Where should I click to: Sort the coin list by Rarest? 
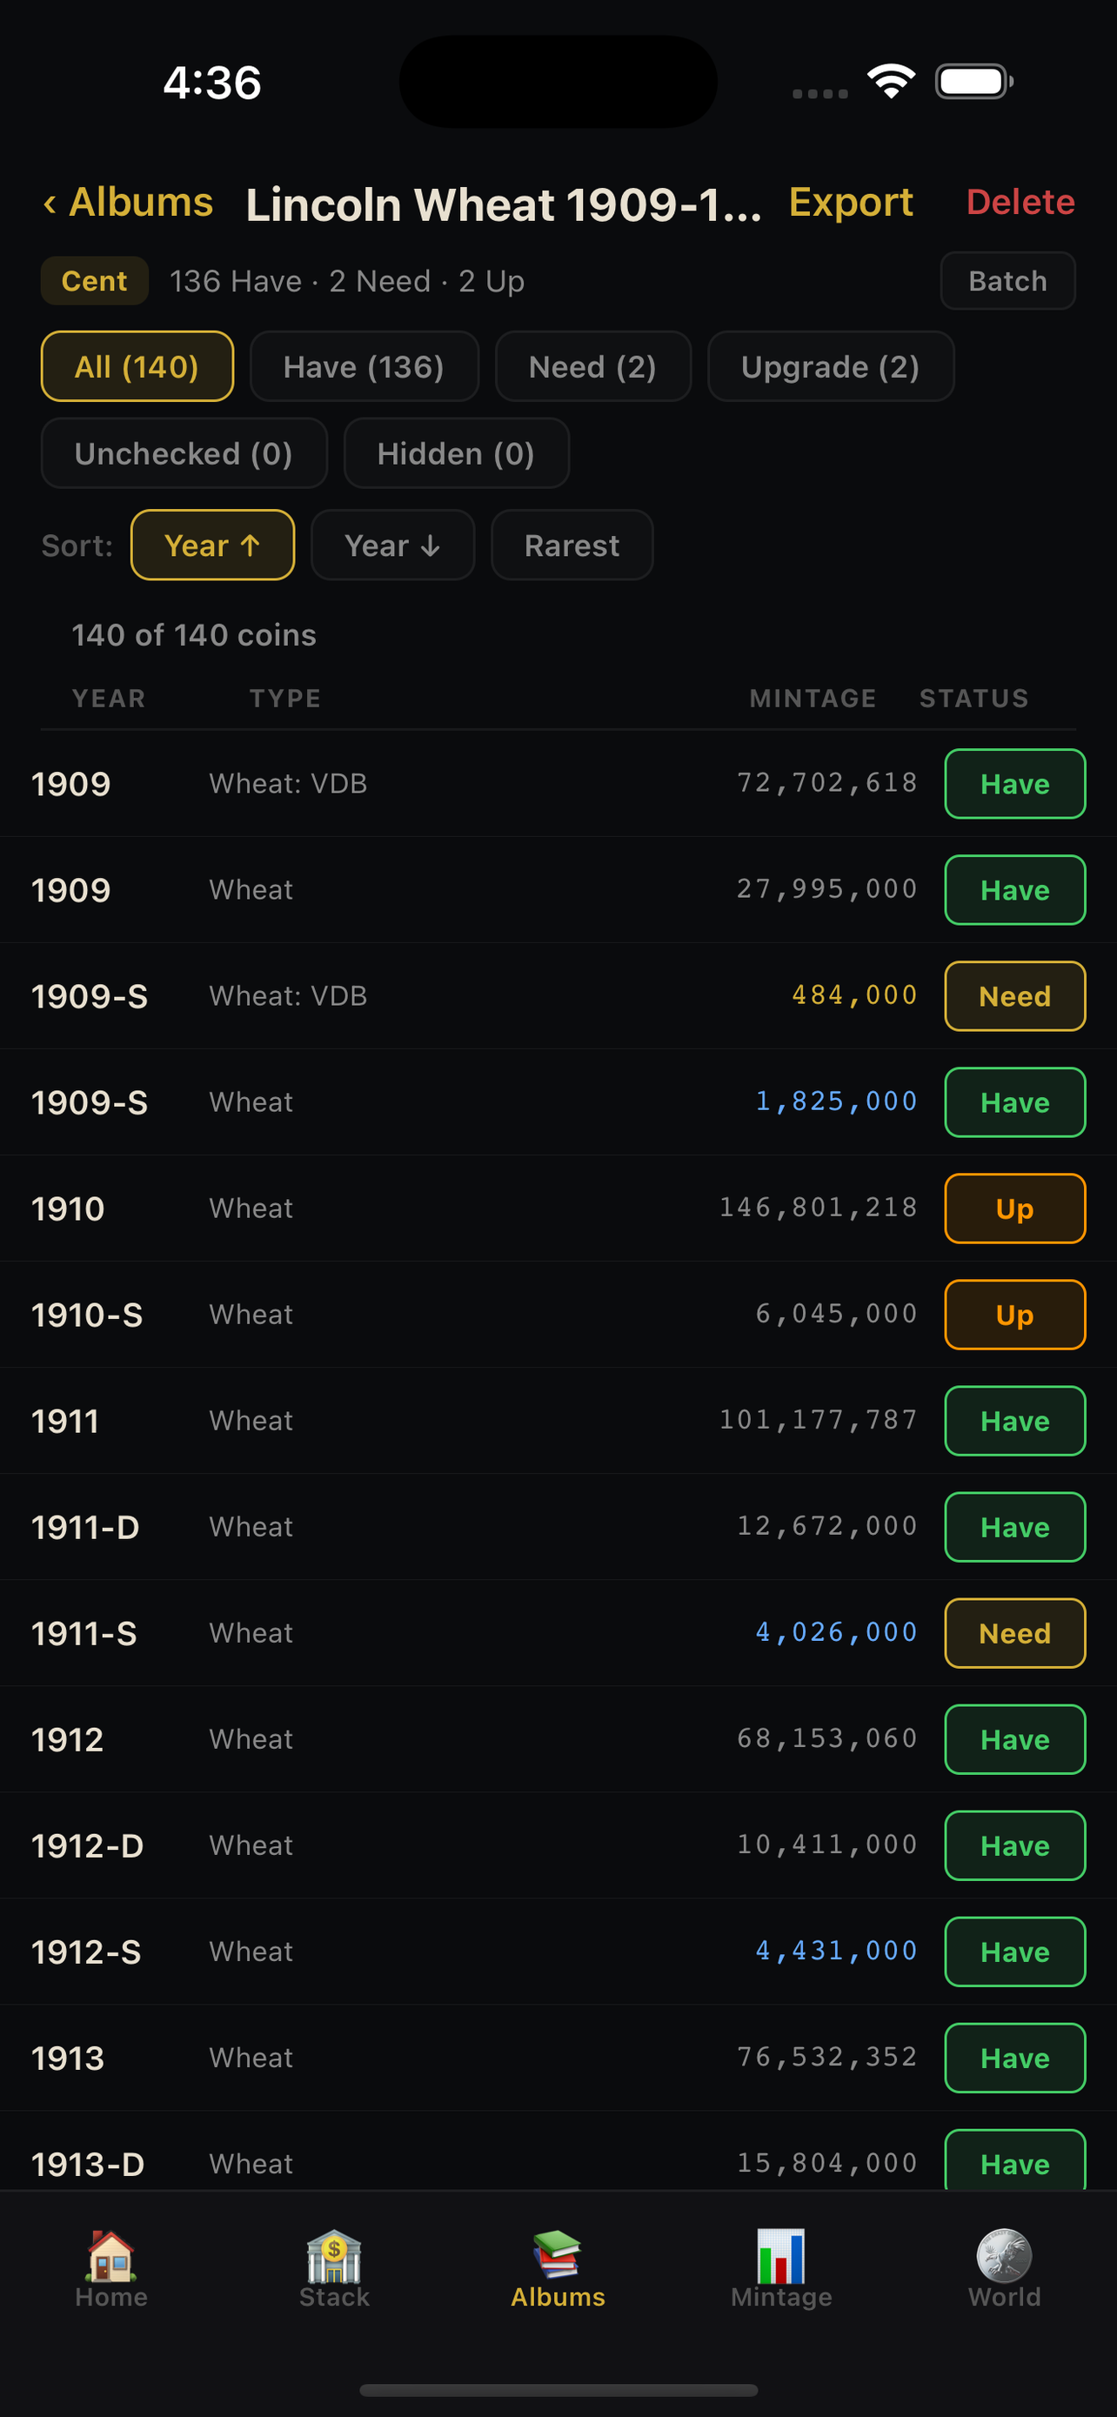[572, 546]
